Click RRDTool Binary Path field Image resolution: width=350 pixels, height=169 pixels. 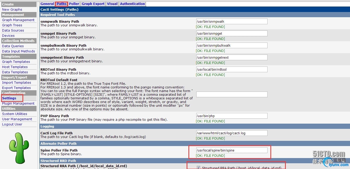(232, 69)
